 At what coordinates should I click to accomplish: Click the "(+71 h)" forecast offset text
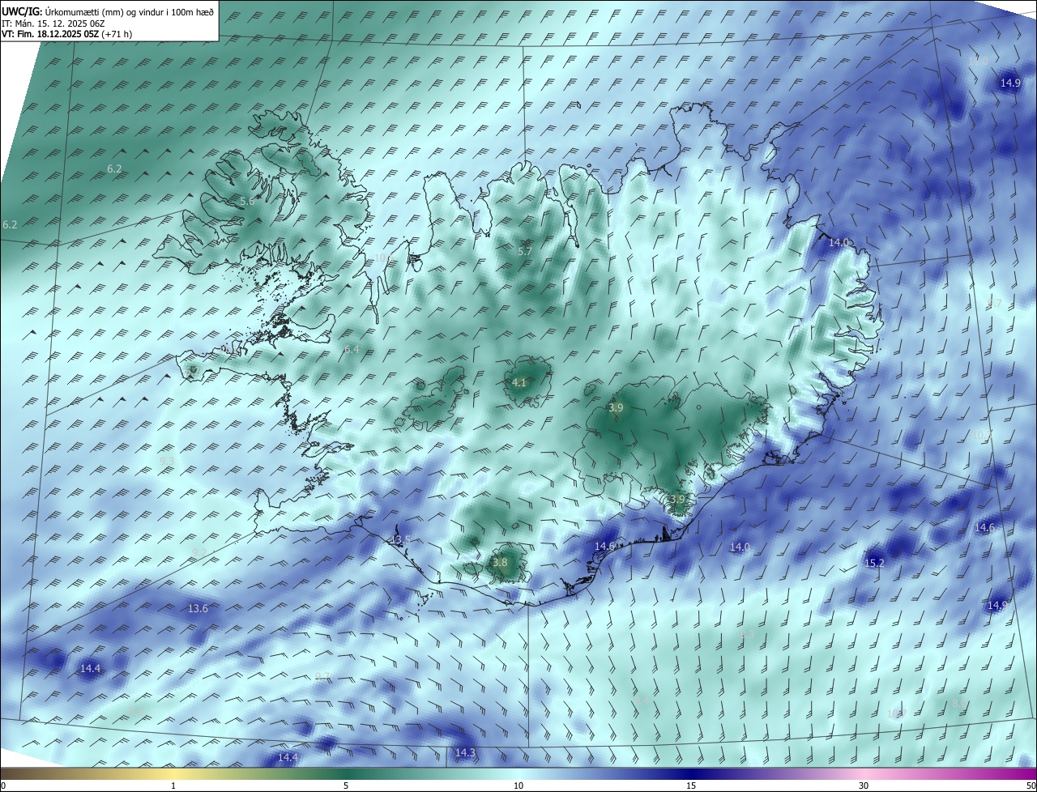click(117, 34)
